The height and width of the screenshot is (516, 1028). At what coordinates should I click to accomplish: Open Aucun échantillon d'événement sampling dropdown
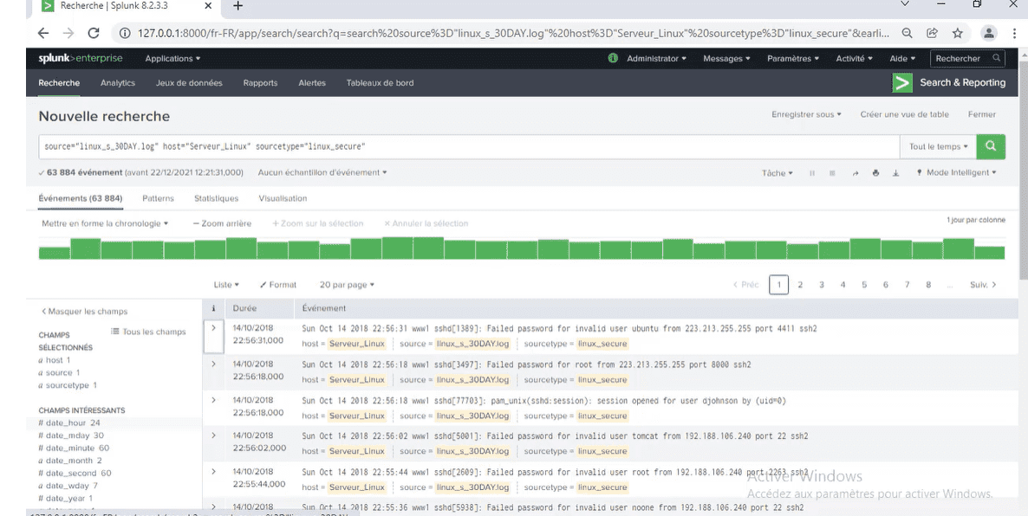[x=322, y=173]
